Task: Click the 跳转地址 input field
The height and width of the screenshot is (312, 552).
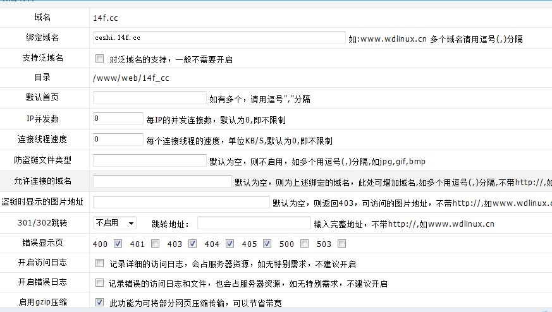Action: point(254,223)
